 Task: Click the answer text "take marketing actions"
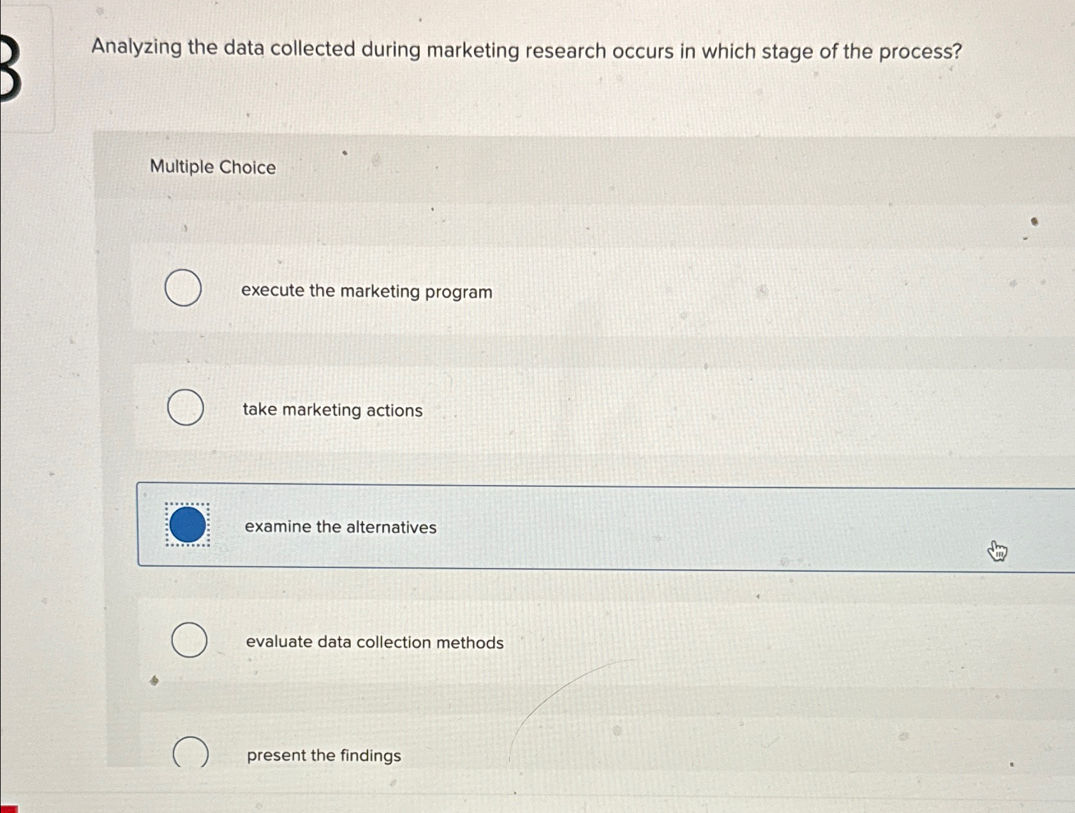(332, 410)
